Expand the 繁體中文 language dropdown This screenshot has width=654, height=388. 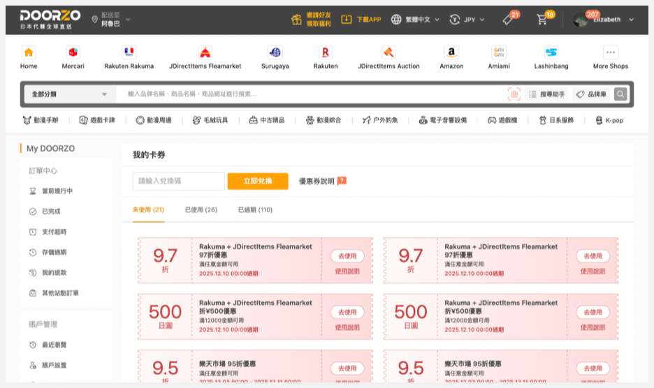(x=437, y=20)
